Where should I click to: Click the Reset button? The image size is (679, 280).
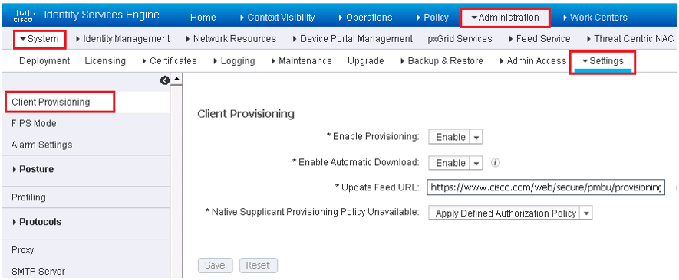[x=258, y=265]
